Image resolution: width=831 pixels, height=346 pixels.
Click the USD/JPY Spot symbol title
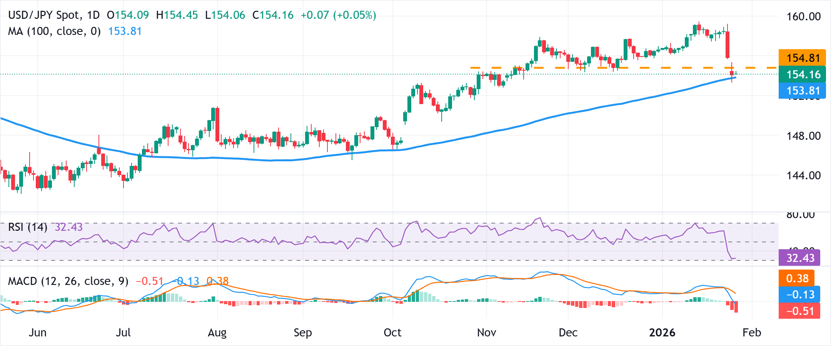42,15
